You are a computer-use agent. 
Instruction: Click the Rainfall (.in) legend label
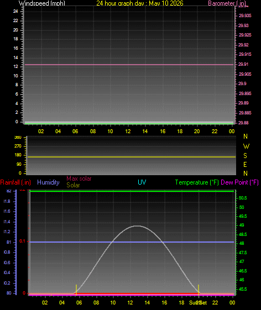pyautogui.click(x=15, y=182)
